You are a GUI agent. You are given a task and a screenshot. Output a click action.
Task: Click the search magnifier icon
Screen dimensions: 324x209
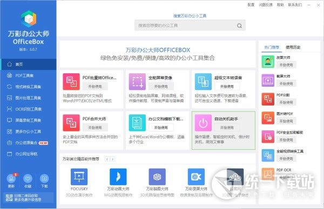pyautogui.click(x=239, y=25)
